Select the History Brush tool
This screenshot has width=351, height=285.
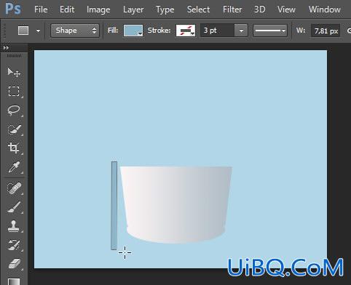(x=14, y=245)
